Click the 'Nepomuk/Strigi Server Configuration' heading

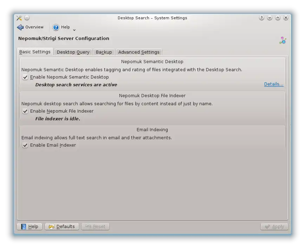coord(64,39)
